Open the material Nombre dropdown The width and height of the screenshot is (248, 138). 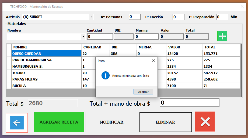pos(83,36)
